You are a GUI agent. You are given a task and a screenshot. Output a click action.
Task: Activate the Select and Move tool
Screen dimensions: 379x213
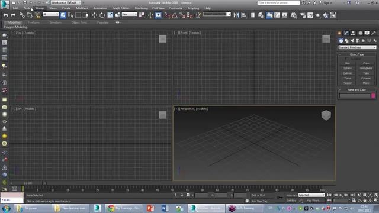coord(95,15)
